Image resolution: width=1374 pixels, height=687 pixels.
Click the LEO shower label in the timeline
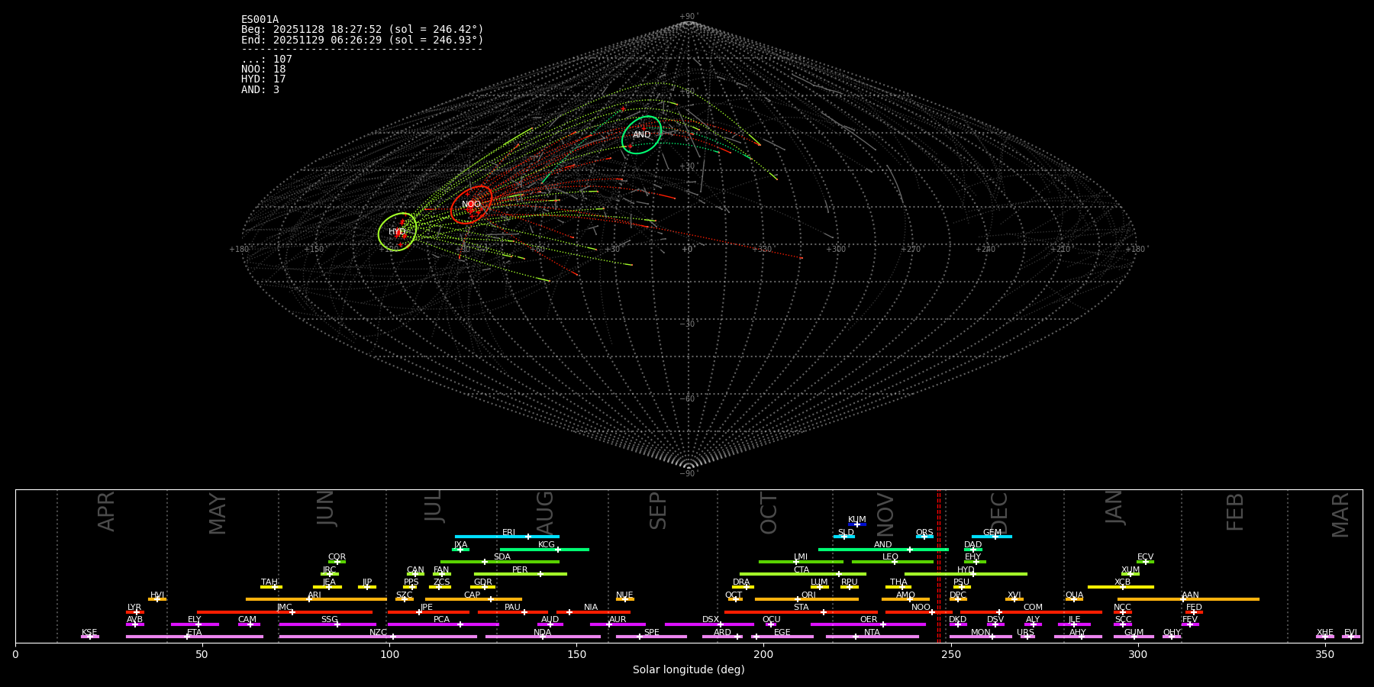tap(890, 557)
